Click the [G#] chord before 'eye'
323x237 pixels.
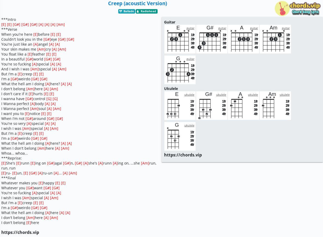coord(47,39)
